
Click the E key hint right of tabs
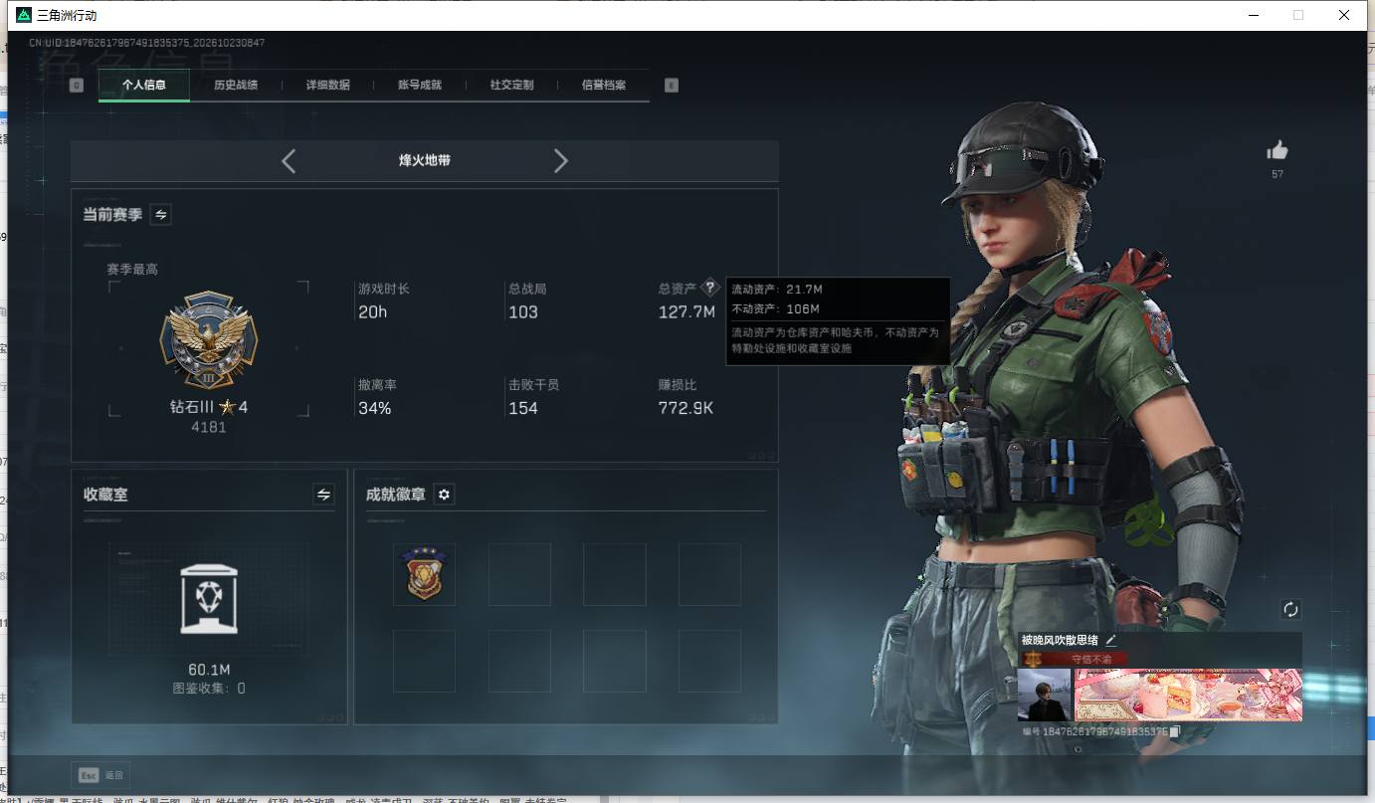click(x=672, y=86)
